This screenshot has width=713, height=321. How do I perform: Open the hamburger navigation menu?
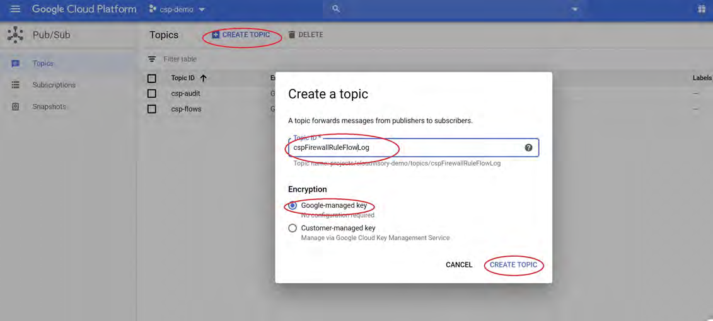click(x=16, y=9)
